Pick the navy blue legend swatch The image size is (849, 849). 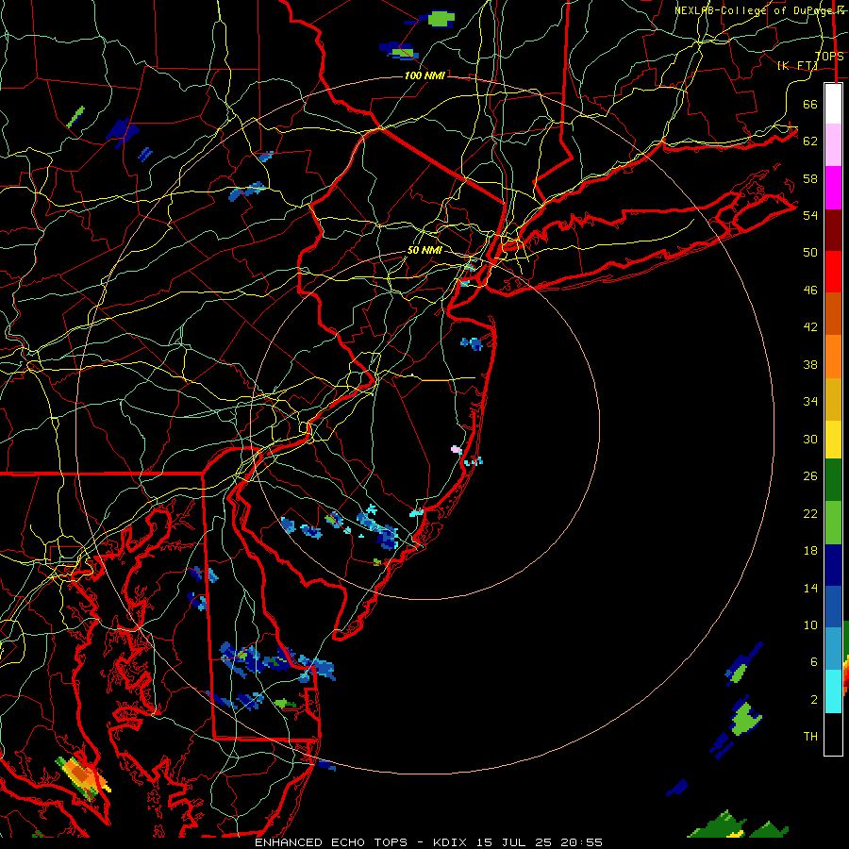point(833,565)
